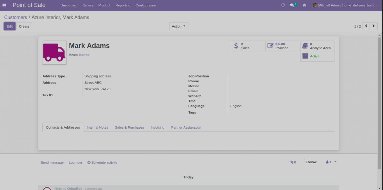The image size is (383, 190).
Task: Toggle the Active archive button
Action: 317,56
